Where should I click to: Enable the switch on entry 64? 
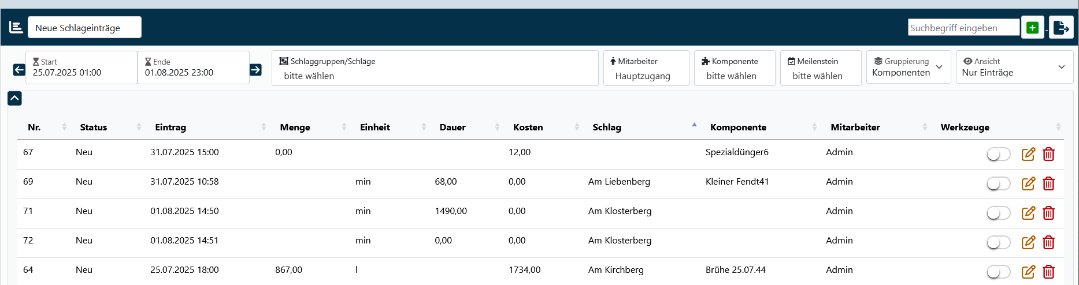[x=998, y=272]
